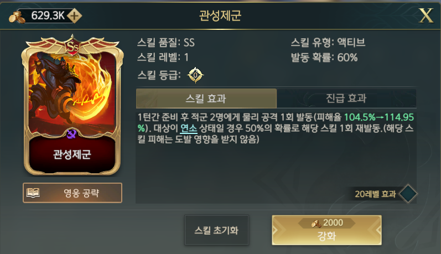Click the open book icon in 영웅 공략
This screenshot has height=254, width=441.
click(33, 193)
